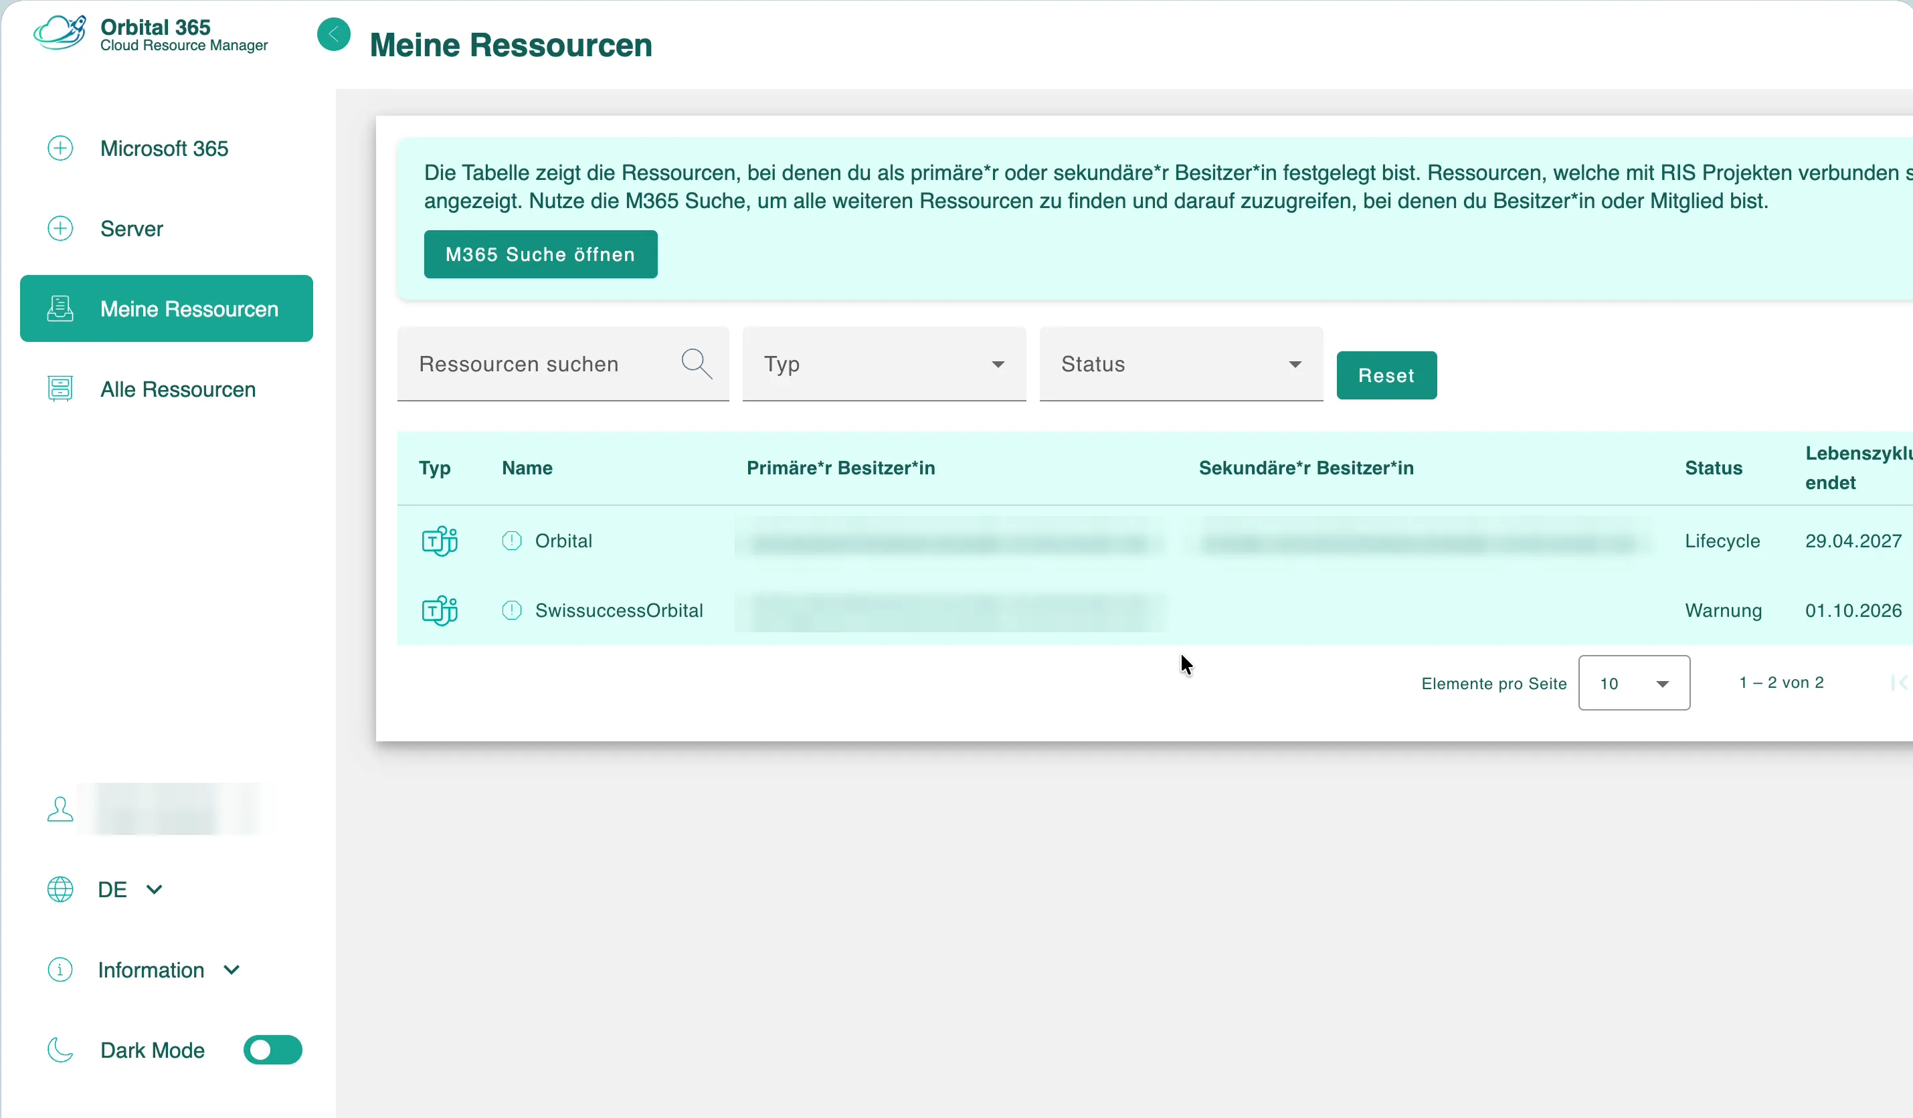Image resolution: width=1913 pixels, height=1118 pixels.
Task: Toggle the Dark Mode switch
Action: click(x=272, y=1050)
